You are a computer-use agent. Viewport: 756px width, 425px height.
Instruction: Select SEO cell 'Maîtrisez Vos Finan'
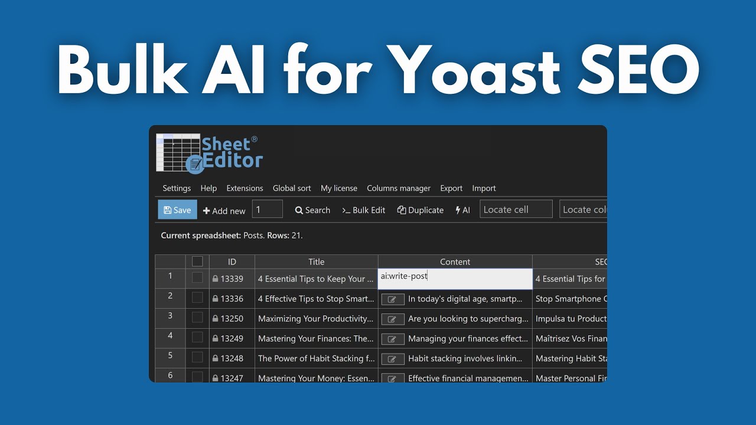570,338
